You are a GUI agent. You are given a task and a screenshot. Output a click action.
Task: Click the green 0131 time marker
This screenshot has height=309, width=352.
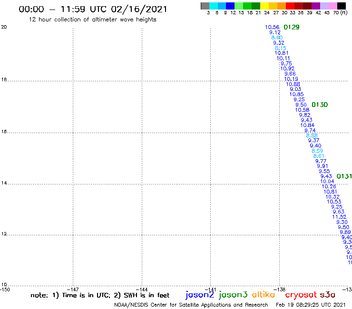pos(344,176)
